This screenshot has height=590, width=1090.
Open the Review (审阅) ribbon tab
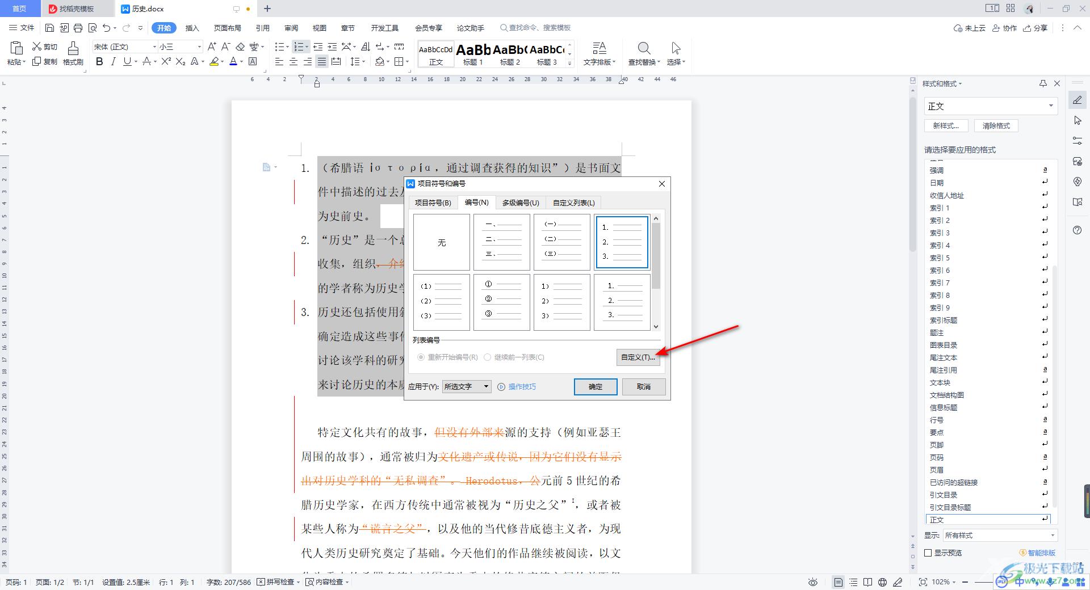click(x=291, y=28)
